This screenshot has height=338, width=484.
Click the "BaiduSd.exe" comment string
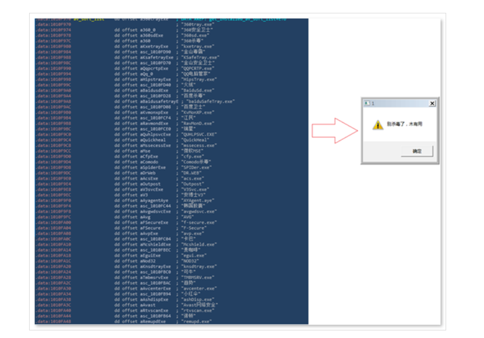pos(198,90)
